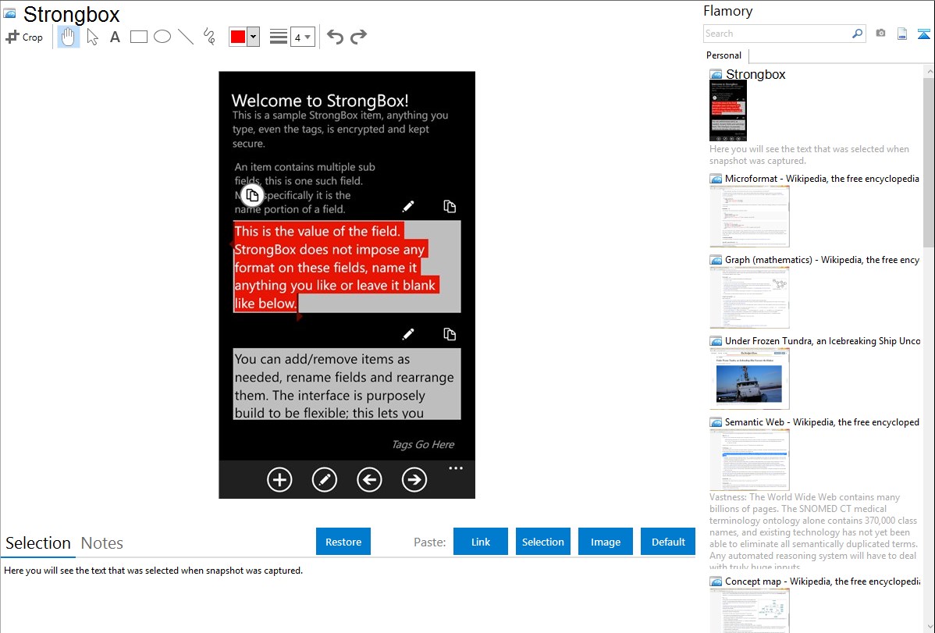Click the Strongbox icon beside the main title
The height and width of the screenshot is (633, 935).
click(x=9, y=14)
